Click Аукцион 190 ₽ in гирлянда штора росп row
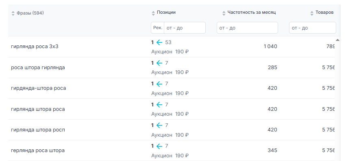 170,135
